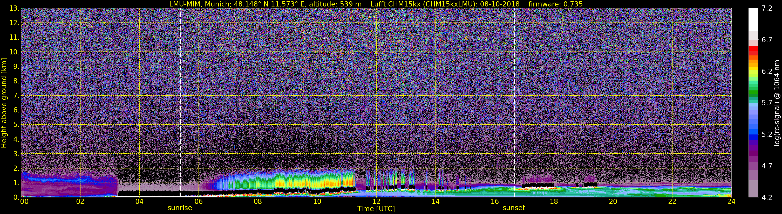Screen dimensions: 782x214
Task: Click the time axis tick '24'
Action: pyautogui.click(x=731, y=202)
